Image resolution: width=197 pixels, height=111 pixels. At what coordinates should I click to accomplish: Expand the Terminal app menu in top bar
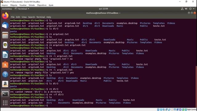22,9
